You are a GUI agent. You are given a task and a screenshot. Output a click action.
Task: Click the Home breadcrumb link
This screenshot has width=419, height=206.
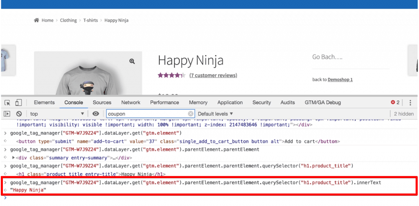click(x=47, y=20)
